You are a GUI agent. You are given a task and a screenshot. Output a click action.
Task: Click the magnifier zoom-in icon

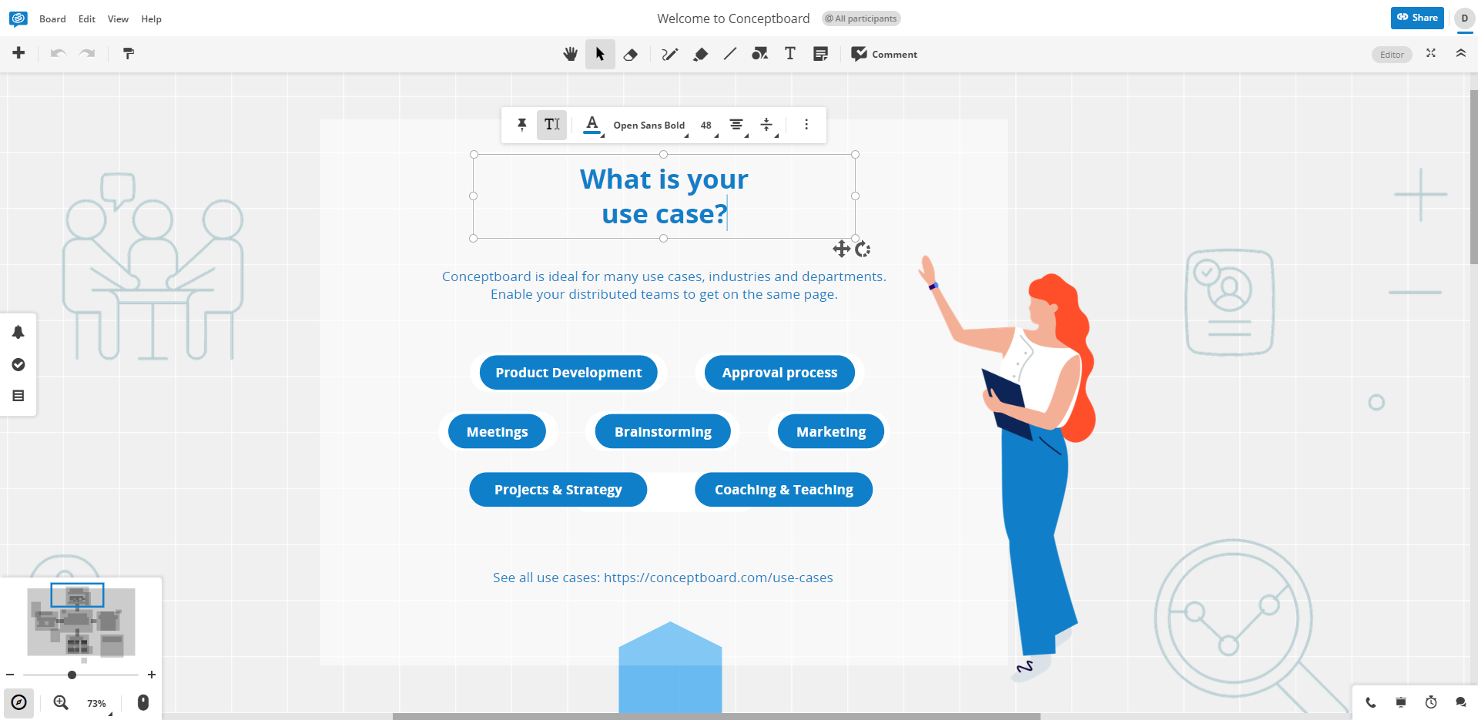61,702
